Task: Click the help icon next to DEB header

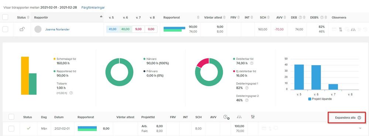Action: pos(300,18)
